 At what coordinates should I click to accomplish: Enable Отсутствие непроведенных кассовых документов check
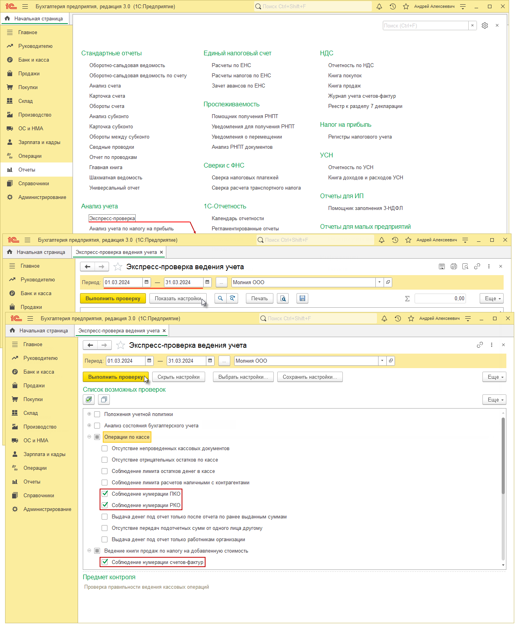(105, 448)
